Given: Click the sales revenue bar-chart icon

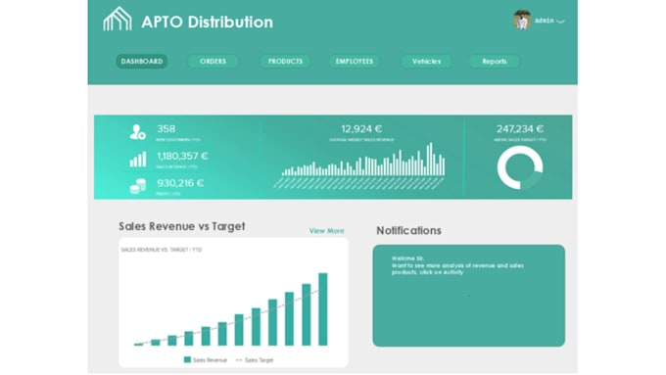Looking at the screenshot, I should [x=138, y=160].
